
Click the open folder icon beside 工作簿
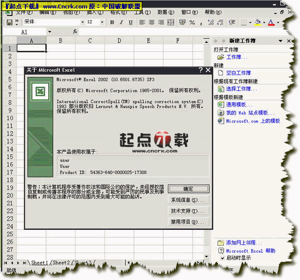click(220, 57)
